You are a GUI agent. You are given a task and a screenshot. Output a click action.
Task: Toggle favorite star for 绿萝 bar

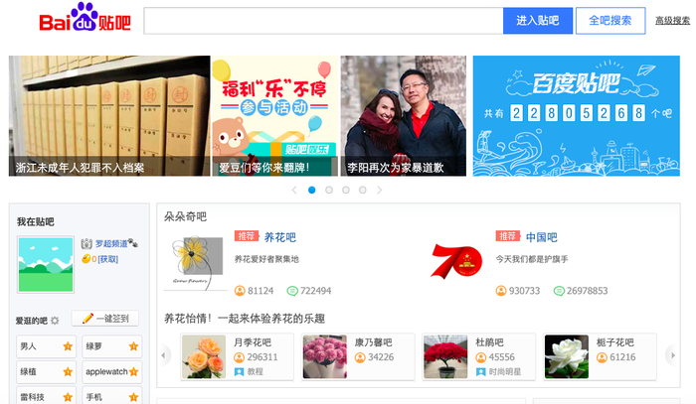pos(133,346)
